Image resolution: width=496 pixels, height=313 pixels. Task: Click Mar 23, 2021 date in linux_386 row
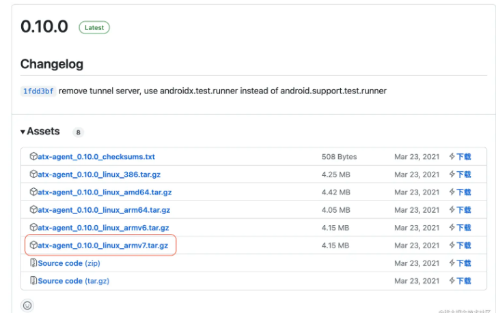417,175
